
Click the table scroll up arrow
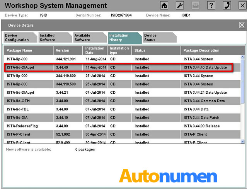pyautogui.click(x=243, y=57)
